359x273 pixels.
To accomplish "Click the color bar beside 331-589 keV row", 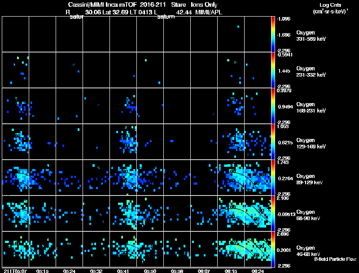I will click(x=273, y=34).
